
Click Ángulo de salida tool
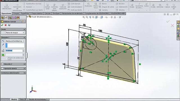(107, 7)
